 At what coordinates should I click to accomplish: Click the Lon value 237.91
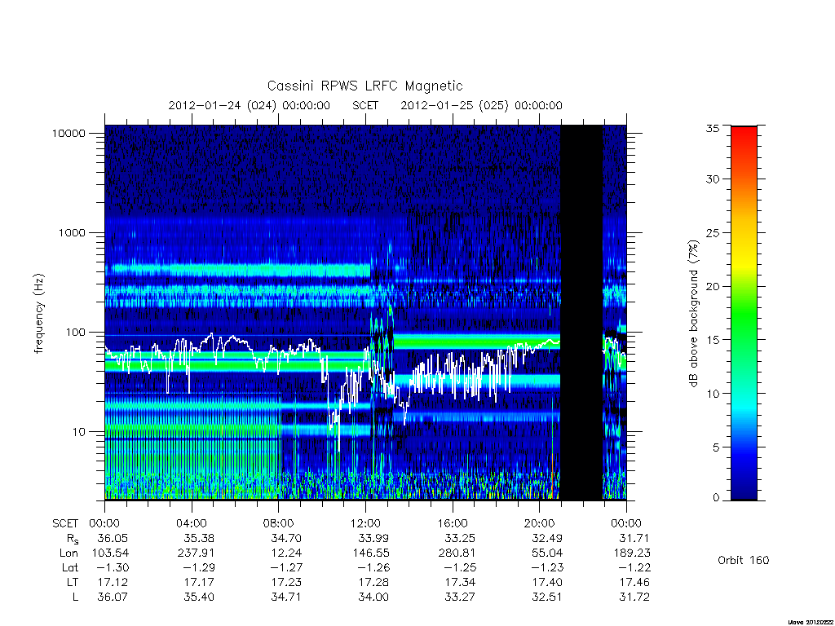196,553
